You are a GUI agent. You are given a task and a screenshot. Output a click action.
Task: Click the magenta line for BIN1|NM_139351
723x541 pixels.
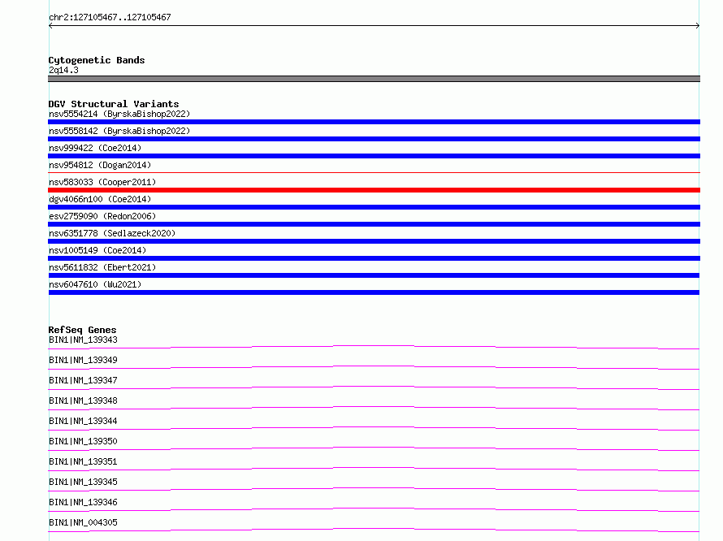(374, 469)
